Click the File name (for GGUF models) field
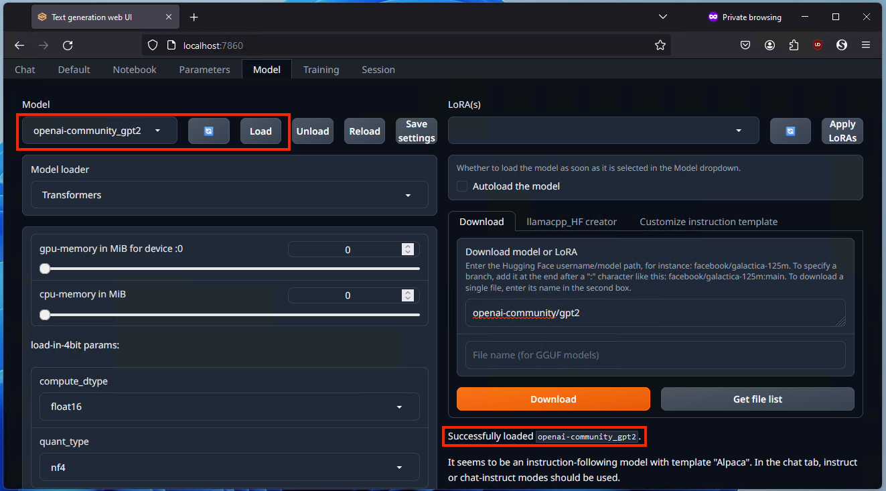 tap(656, 355)
